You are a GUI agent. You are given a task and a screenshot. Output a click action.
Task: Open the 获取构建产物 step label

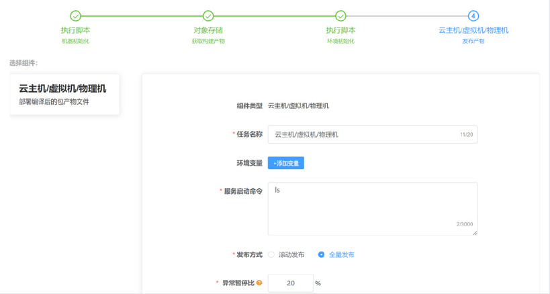pyautogui.click(x=208, y=41)
